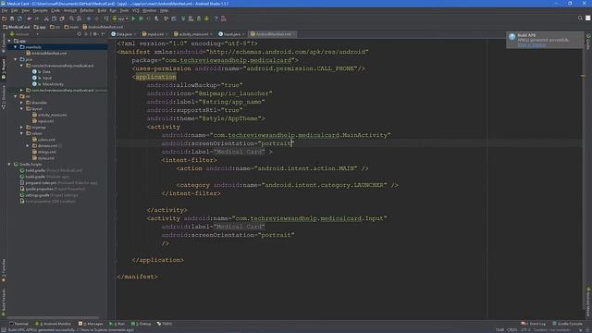Expand the drawable folder node
Image resolution: width=592 pixels, height=333 pixels.
pyautogui.click(x=21, y=103)
